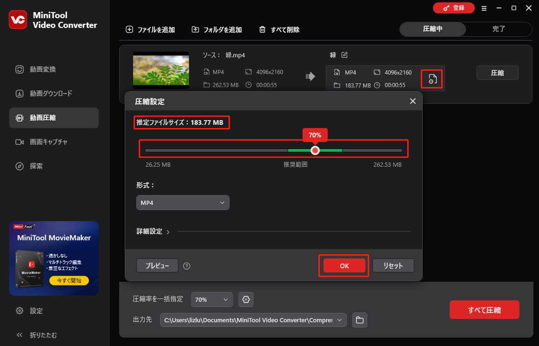This screenshot has width=539, height=346.
Task: Open 設定 in the sidebar
Action: (x=30, y=311)
